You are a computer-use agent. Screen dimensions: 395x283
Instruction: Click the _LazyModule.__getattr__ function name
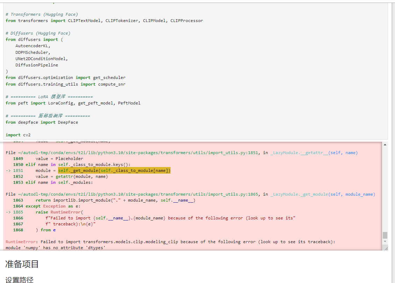pyautogui.click(x=299, y=153)
